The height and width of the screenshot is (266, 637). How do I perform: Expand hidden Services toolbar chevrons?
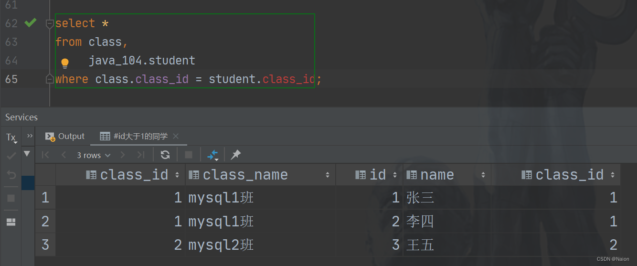coord(30,136)
